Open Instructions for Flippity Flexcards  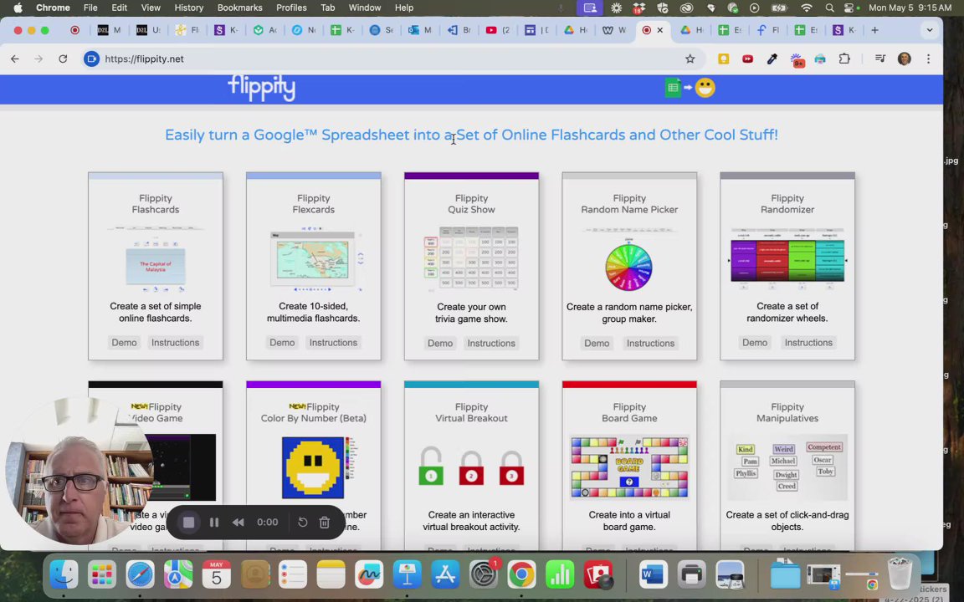[333, 343]
